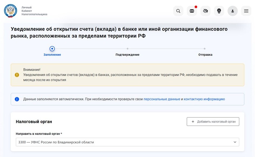
Task: Click the Federal Tax Service logo
Action: pyautogui.click(x=10, y=11)
